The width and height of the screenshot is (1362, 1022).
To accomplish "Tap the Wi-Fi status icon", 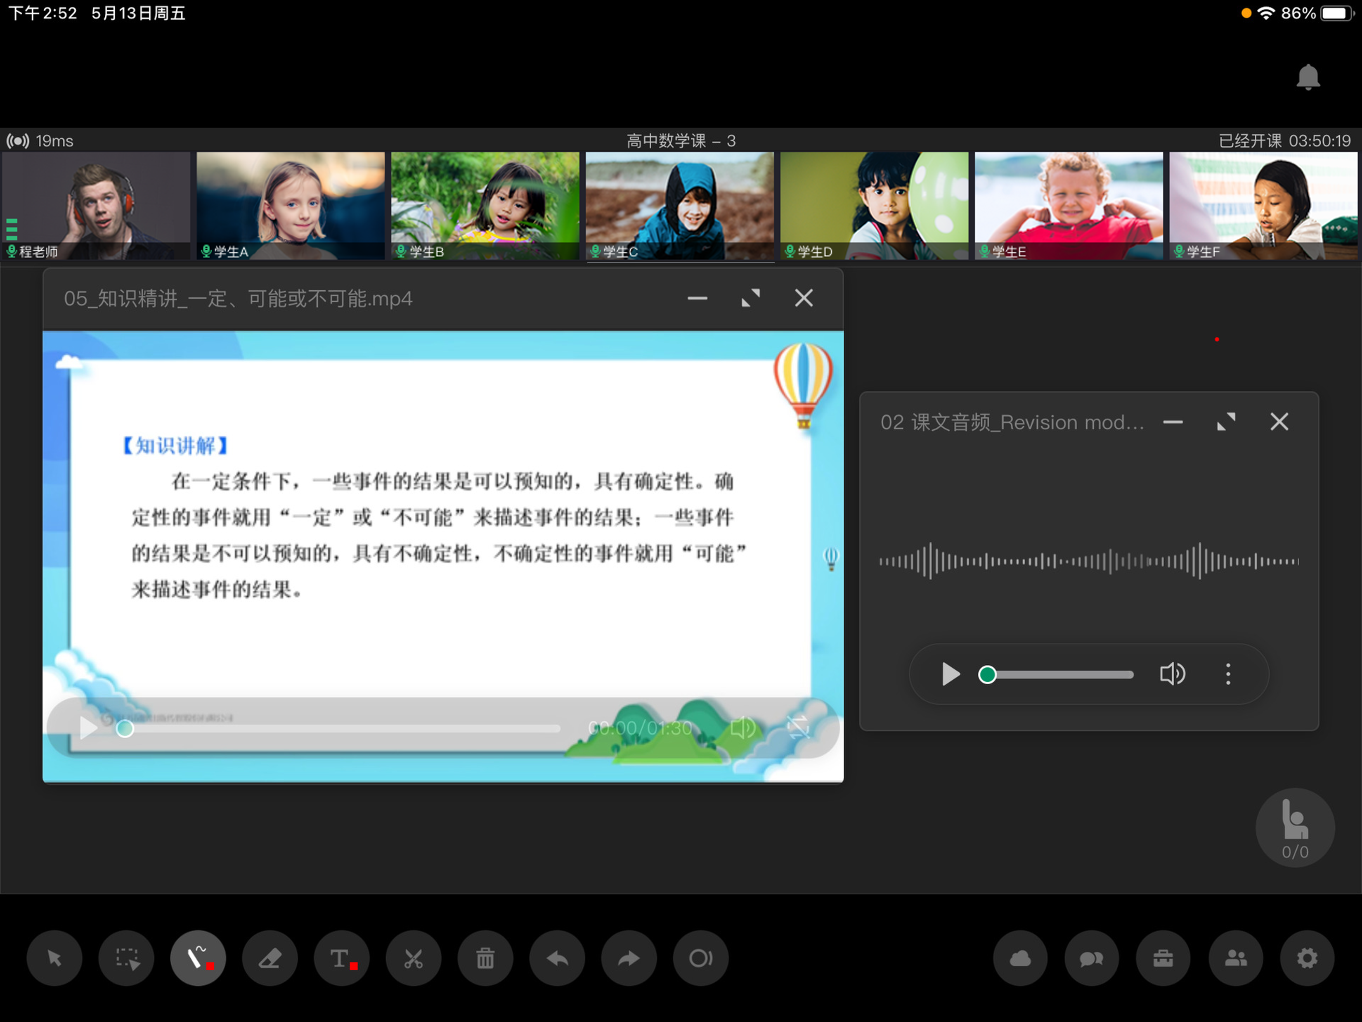I will [x=1266, y=13].
